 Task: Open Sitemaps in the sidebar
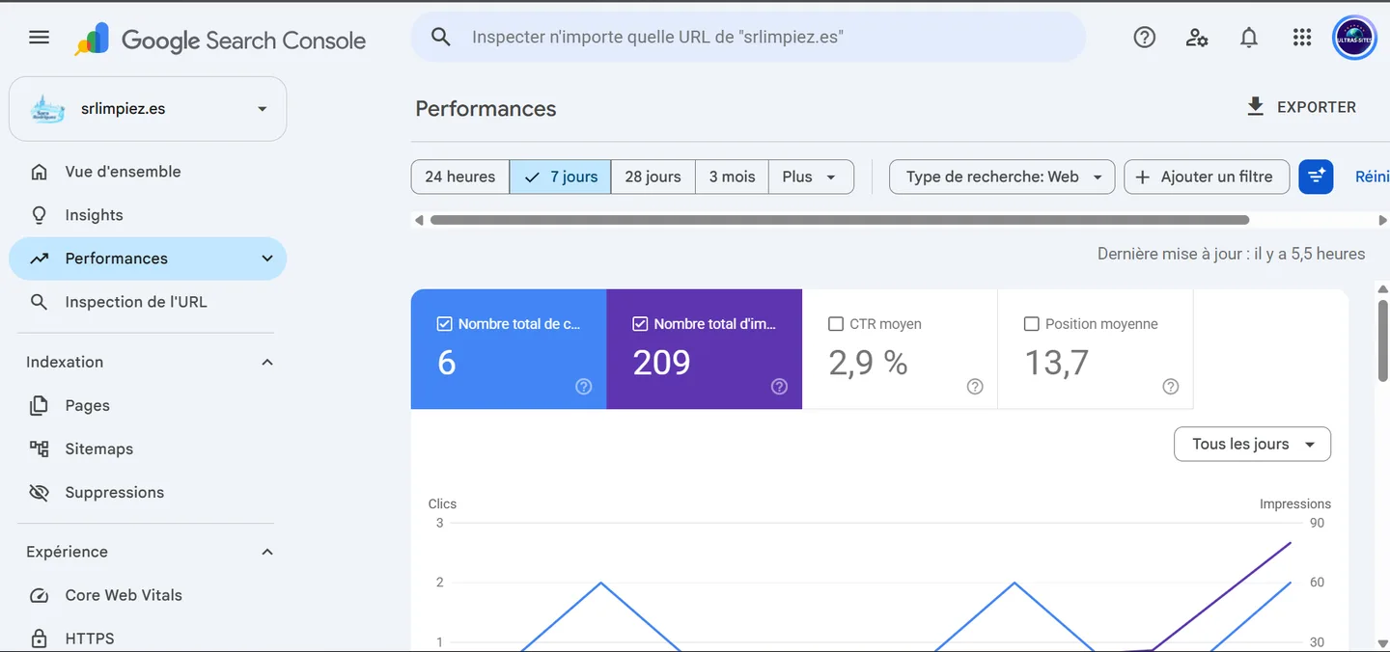click(99, 448)
